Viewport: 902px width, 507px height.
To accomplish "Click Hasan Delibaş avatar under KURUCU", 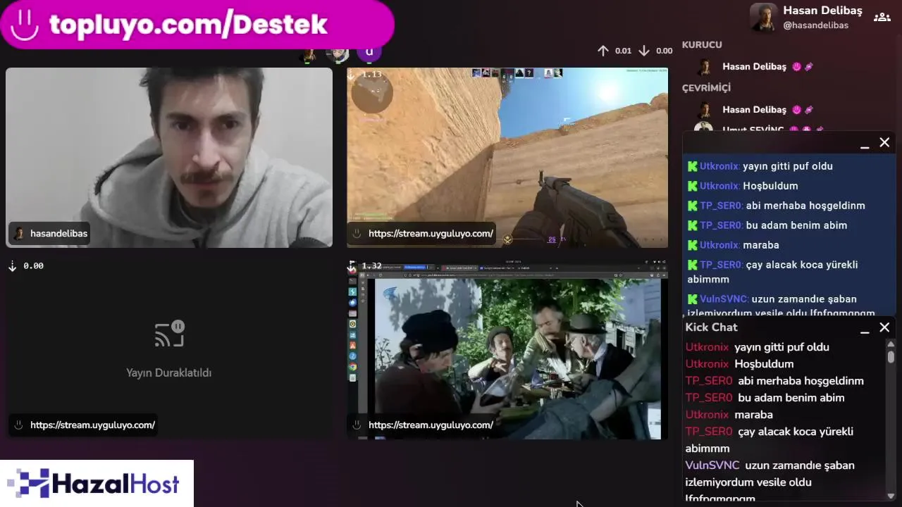I will [x=704, y=67].
